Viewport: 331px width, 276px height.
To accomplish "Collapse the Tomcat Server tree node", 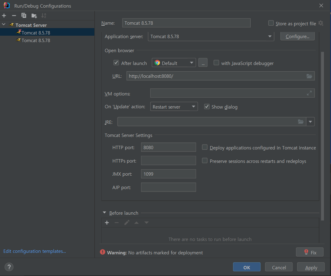I will (4, 24).
